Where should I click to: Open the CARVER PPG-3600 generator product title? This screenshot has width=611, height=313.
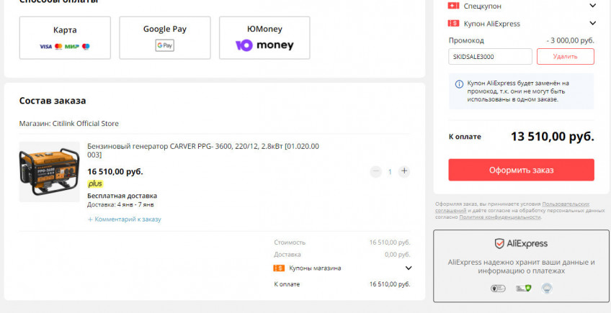[202, 150]
